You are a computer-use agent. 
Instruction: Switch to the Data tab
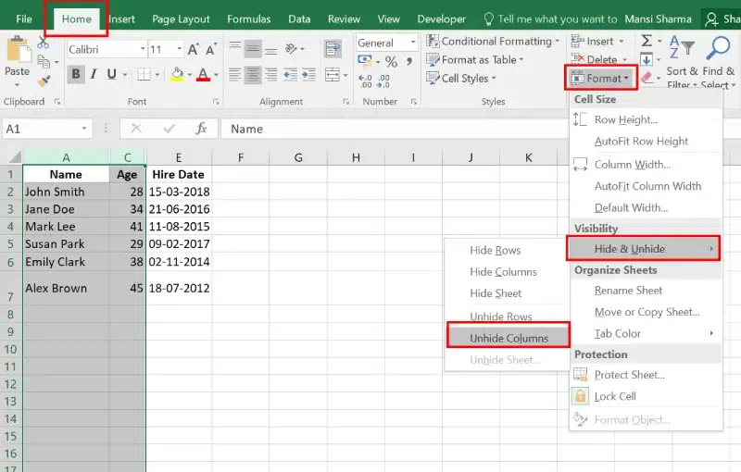coord(299,19)
